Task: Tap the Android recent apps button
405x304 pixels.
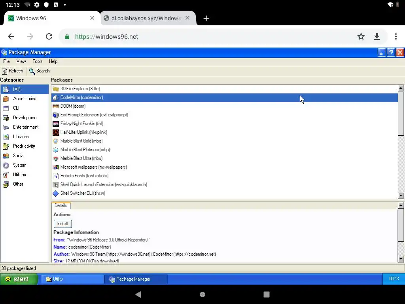Action: pyautogui.click(x=267, y=294)
